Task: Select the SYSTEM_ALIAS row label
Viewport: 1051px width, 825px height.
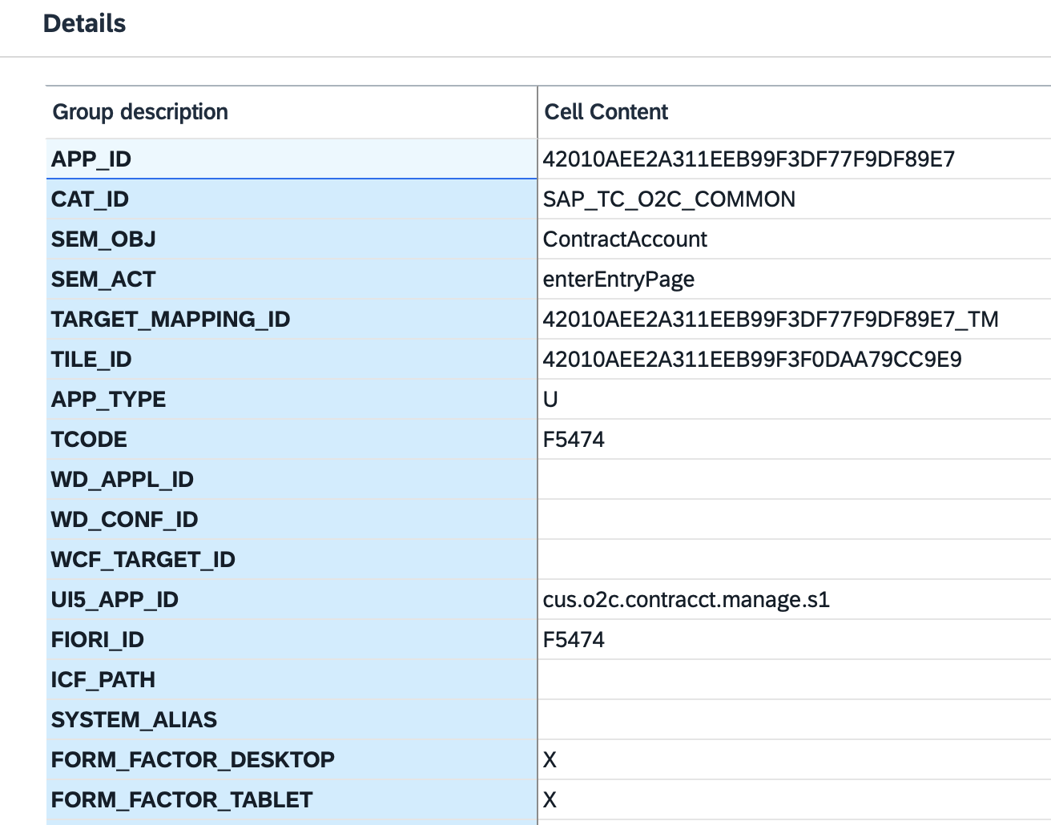Action: [x=292, y=719]
